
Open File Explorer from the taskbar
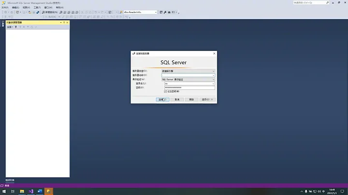pyautogui.click(x=22, y=191)
